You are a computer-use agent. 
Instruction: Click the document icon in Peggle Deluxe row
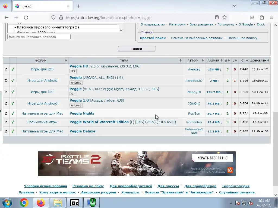(6, 131)
